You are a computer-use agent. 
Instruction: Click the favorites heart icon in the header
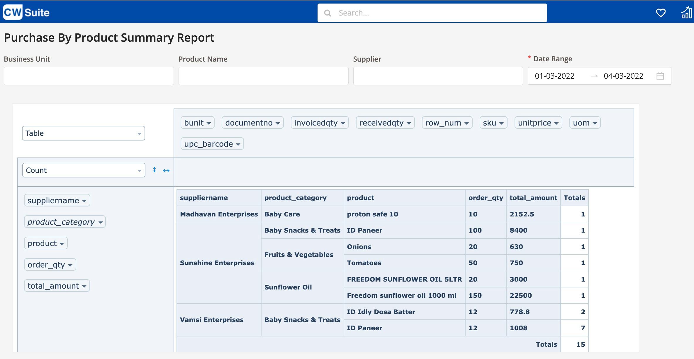pyautogui.click(x=661, y=13)
